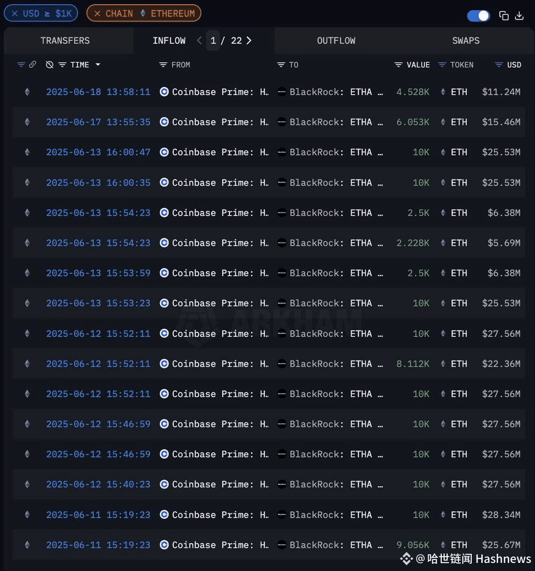This screenshot has height=571, width=535.
Task: Open the TIME column filter icon
Action: (x=62, y=64)
